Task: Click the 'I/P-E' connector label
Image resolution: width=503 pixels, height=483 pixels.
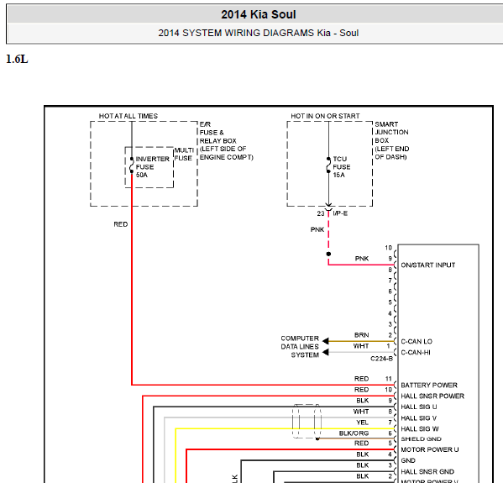Action: (340, 213)
